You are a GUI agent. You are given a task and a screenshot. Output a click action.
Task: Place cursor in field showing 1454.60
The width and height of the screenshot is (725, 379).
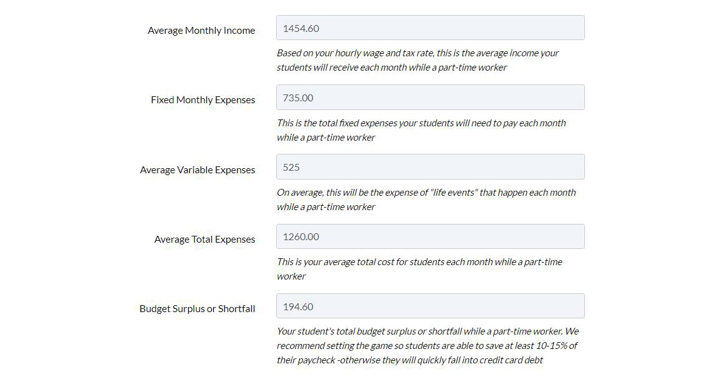tap(431, 28)
